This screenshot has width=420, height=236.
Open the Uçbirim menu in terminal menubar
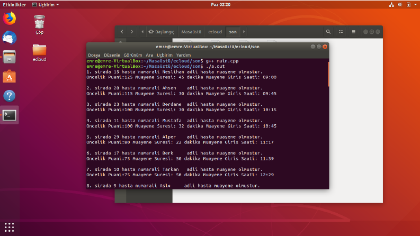point(165,55)
